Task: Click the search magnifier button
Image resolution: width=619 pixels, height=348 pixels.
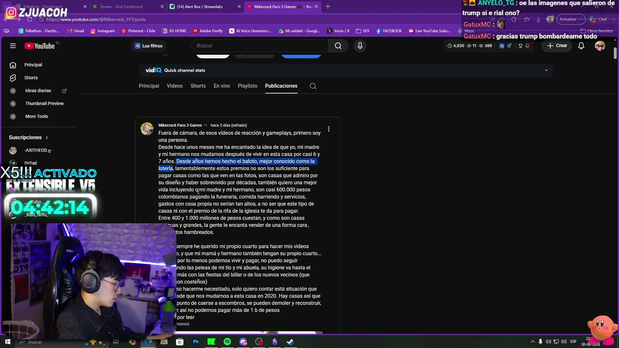Action: 338,46
